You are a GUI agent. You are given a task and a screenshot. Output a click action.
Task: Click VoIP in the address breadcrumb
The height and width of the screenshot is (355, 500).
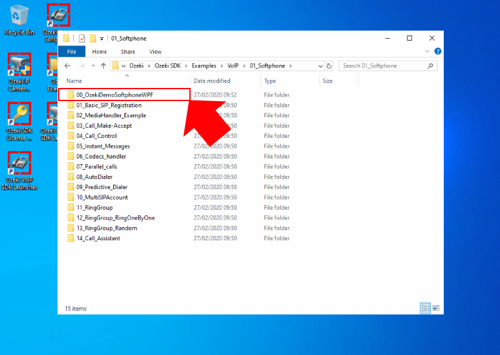(232, 66)
